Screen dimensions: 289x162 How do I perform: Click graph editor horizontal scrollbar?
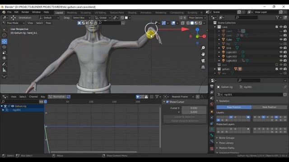94,152
